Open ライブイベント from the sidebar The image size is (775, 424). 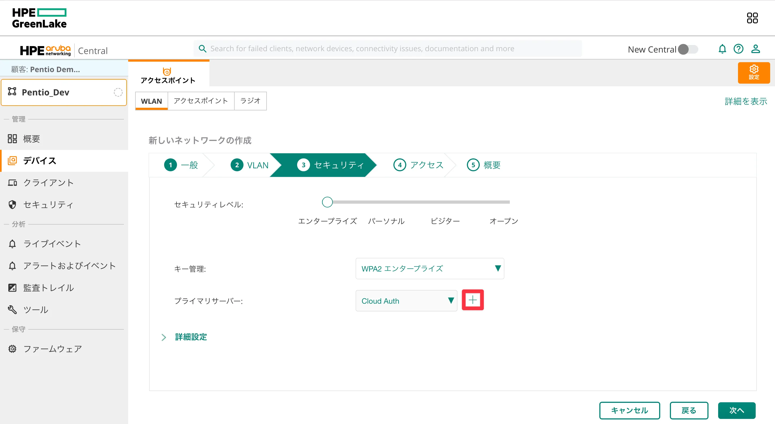[52, 244]
